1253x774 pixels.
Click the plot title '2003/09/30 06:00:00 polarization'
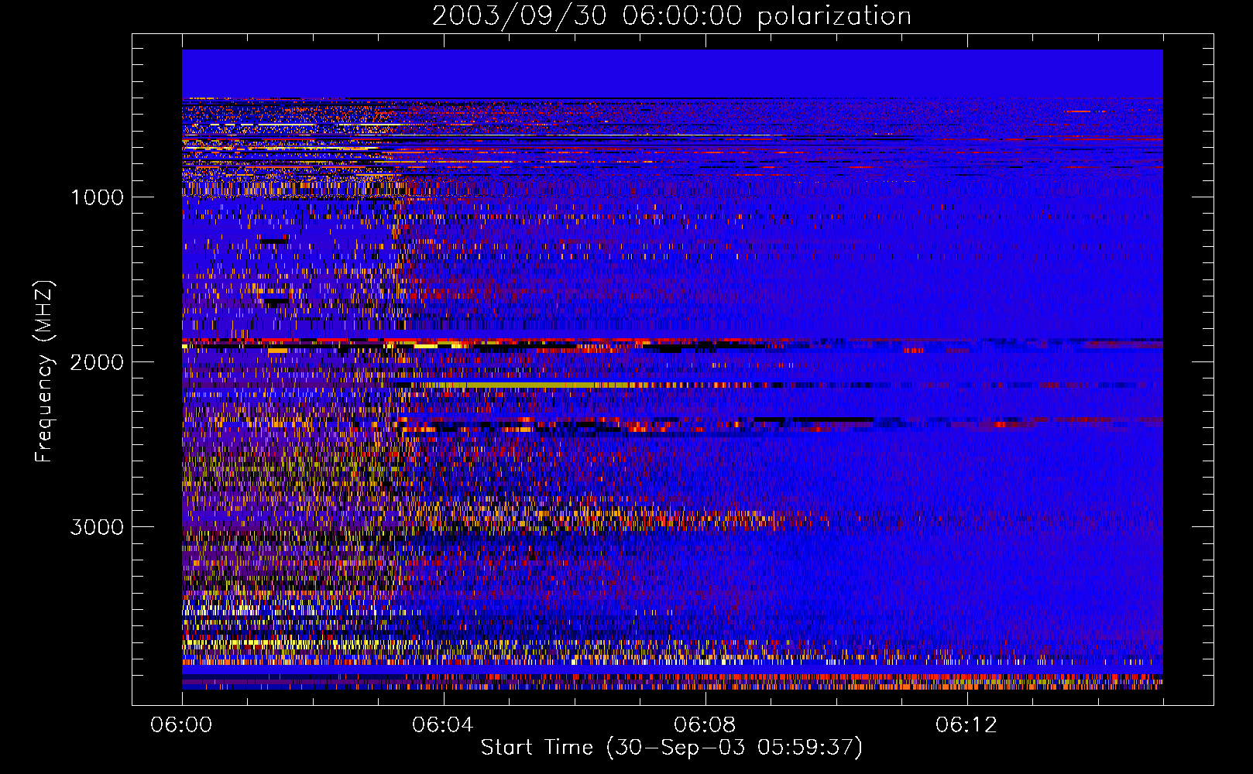[671, 16]
